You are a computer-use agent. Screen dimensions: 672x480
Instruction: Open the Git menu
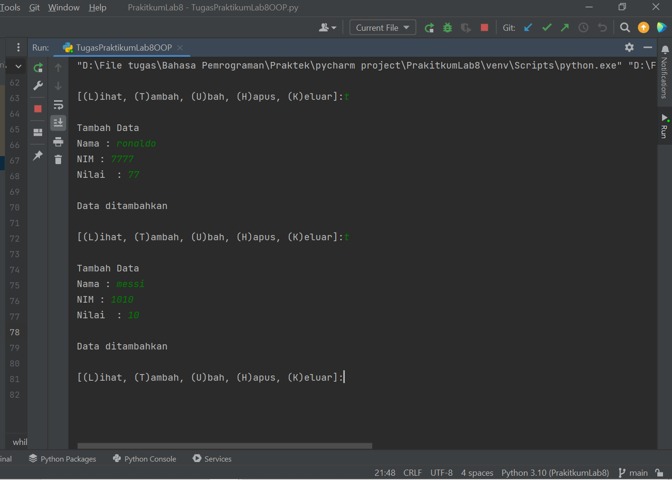[34, 7]
